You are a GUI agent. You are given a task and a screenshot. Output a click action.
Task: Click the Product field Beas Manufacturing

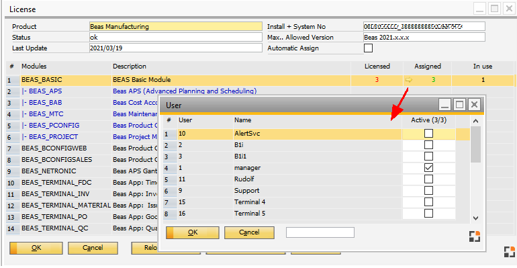[x=176, y=26]
